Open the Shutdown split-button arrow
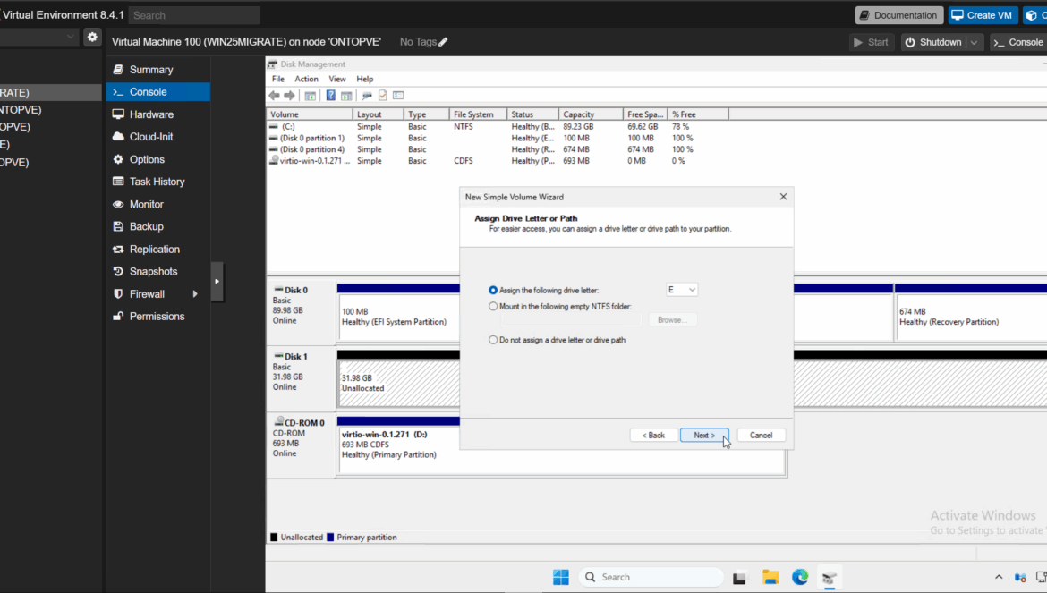The width and height of the screenshot is (1047, 593). [x=975, y=42]
